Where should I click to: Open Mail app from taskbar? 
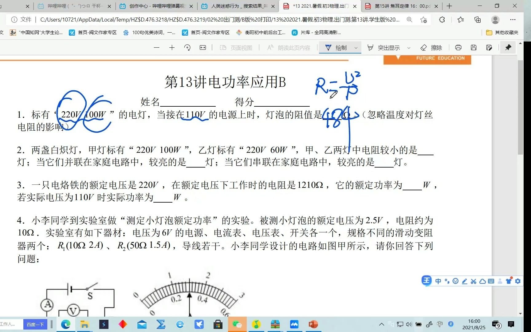(x=142, y=324)
